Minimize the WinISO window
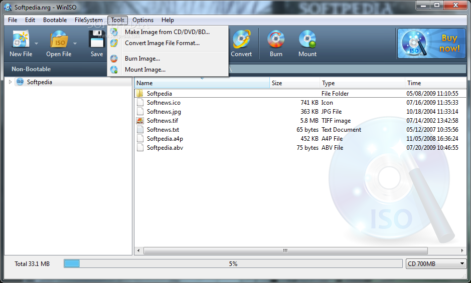Image resolution: width=471 pixels, height=283 pixels. [x=423, y=6]
